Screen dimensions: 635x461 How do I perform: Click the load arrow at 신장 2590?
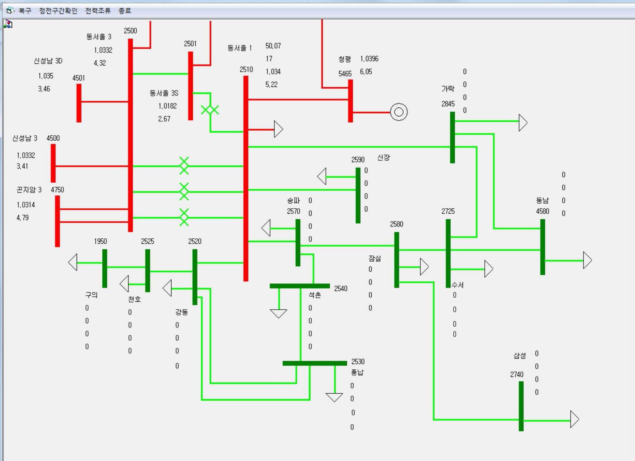322,176
